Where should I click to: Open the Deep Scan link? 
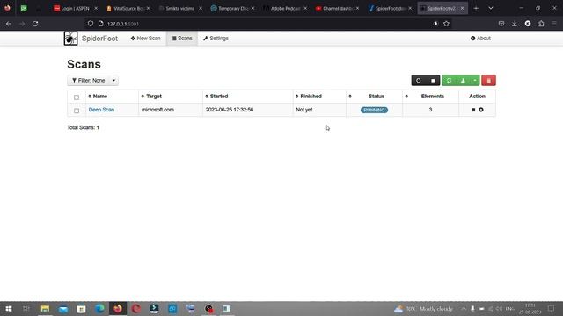click(x=101, y=110)
